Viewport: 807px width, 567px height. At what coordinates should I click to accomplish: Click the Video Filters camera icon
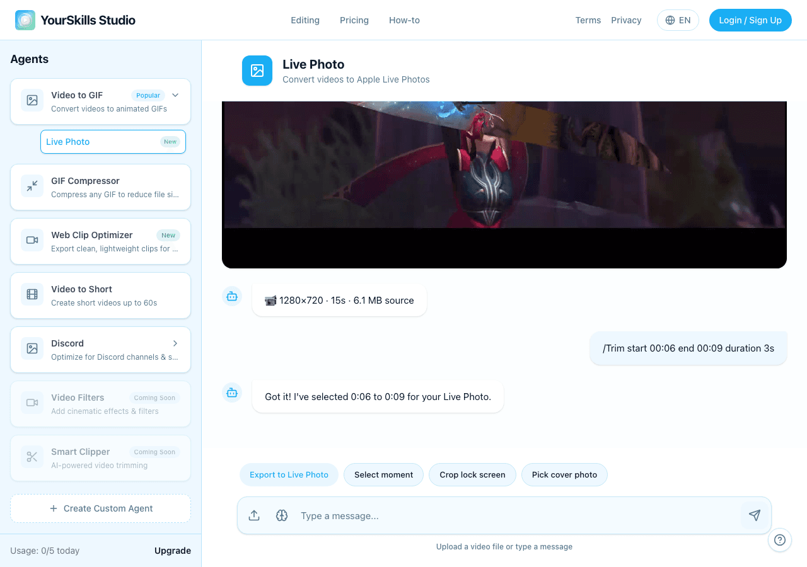point(32,403)
